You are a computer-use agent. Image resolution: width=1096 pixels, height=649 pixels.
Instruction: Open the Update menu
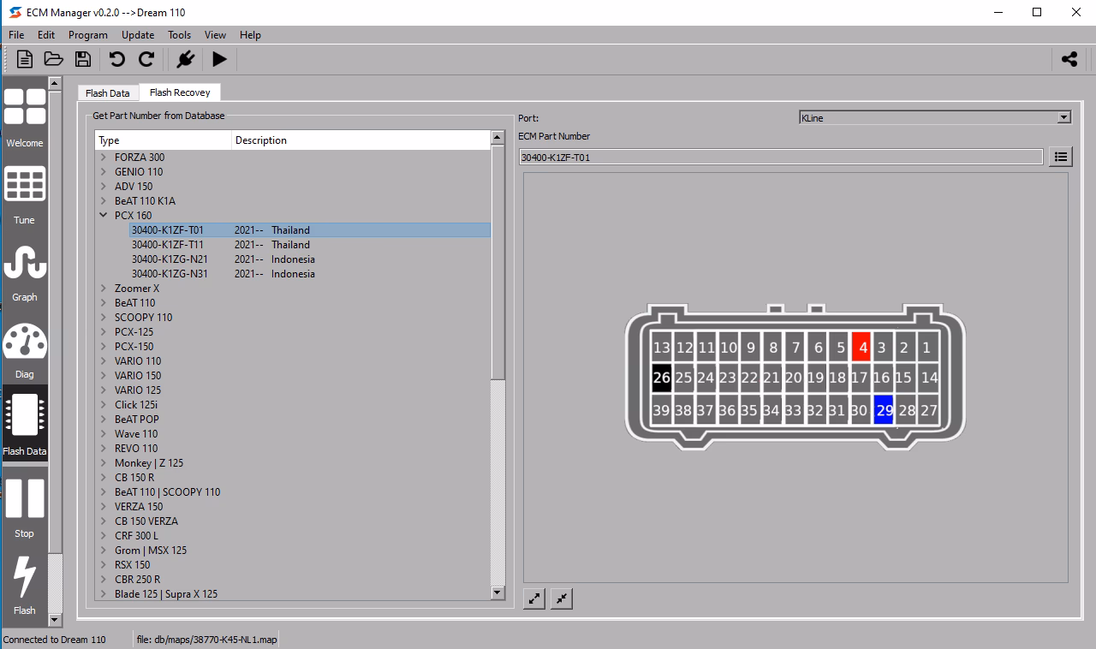click(x=137, y=35)
